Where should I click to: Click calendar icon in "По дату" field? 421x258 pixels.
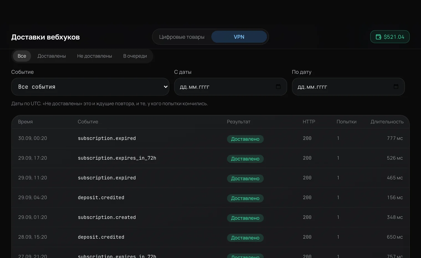[x=396, y=87]
